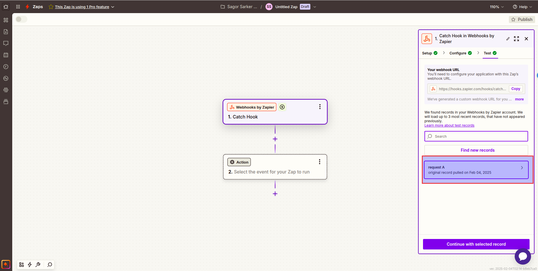Click This Zap is using 1 Pro feature link
The width and height of the screenshot is (538, 271).
point(82,7)
